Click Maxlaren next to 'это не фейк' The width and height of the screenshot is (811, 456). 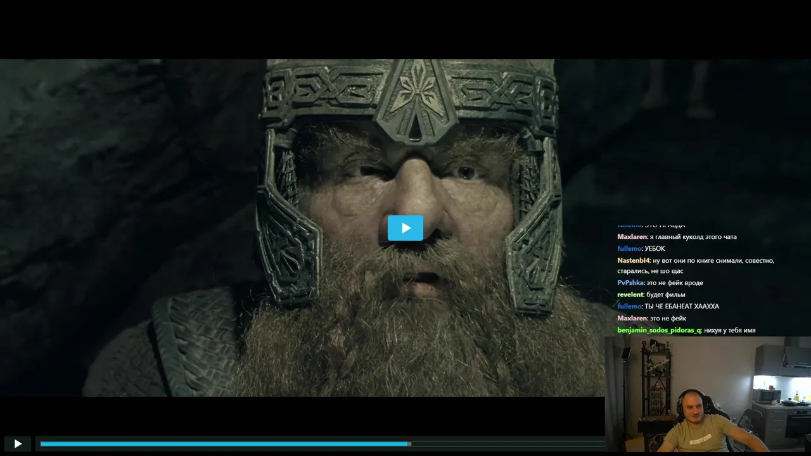pos(632,318)
